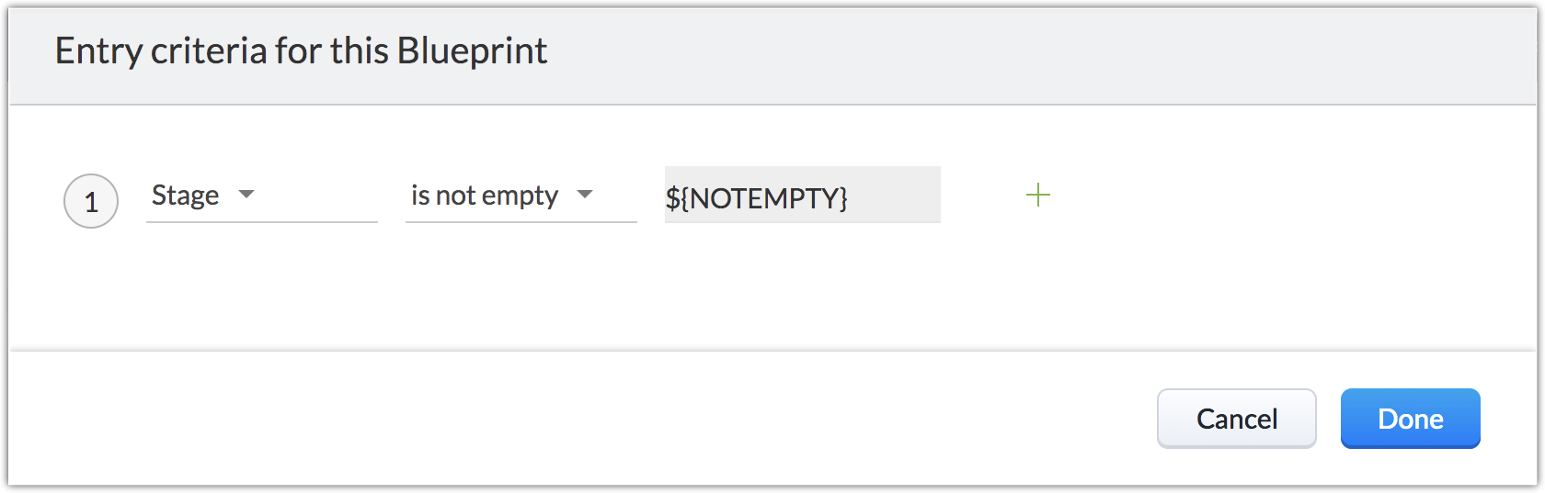Click the white space below the criteria row
Viewport: 1545px width, 493px height.
click(x=644, y=294)
